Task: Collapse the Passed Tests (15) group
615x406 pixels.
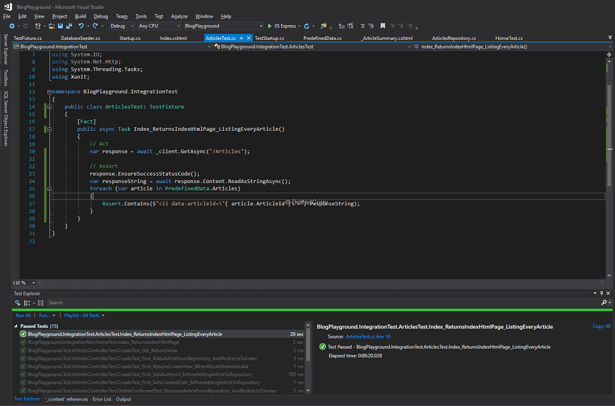Action: [16, 326]
